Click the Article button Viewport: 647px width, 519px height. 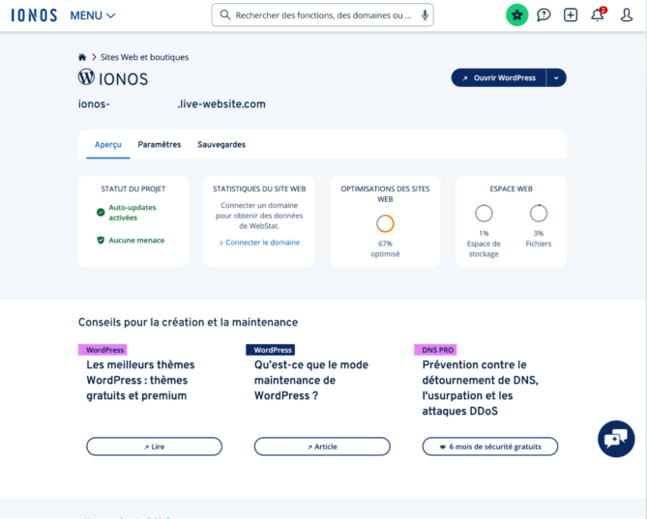[322, 447]
